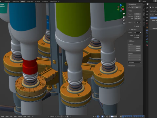Image resolution: width=157 pixels, height=118 pixels.
Task: Click the Focal Length value field
Action: pos(138,14)
